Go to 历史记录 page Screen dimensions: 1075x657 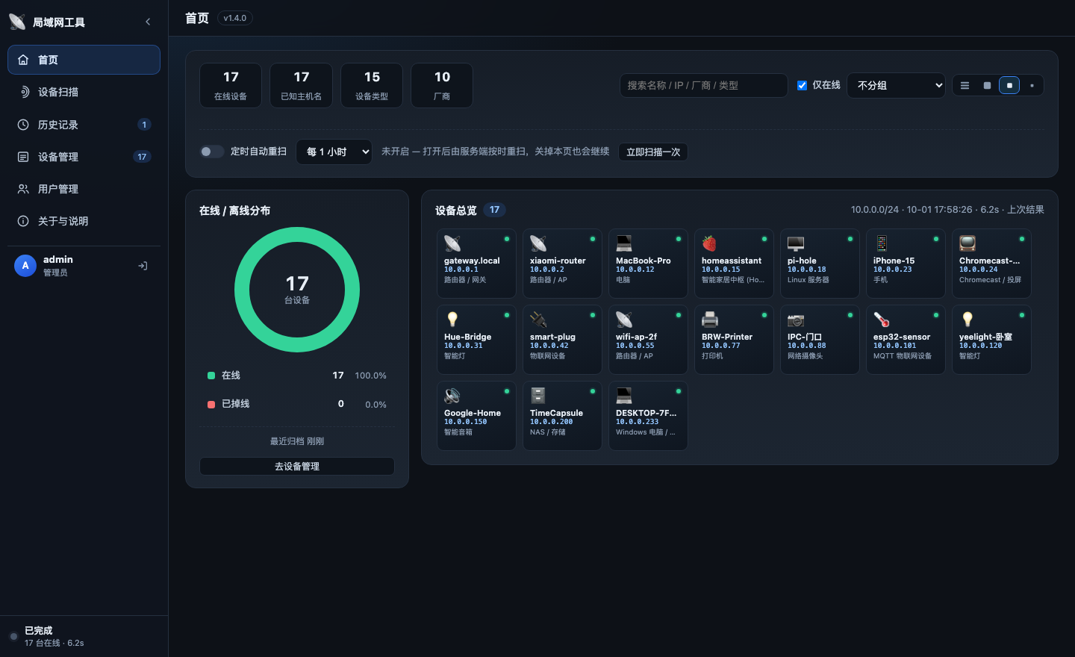[84, 125]
